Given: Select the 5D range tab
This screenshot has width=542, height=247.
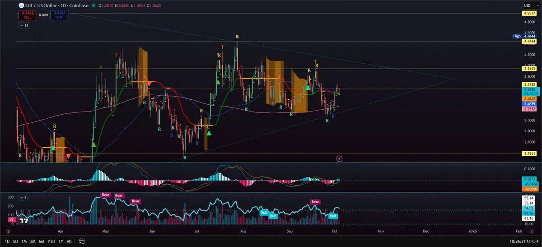Looking at the screenshot, I should (15, 241).
